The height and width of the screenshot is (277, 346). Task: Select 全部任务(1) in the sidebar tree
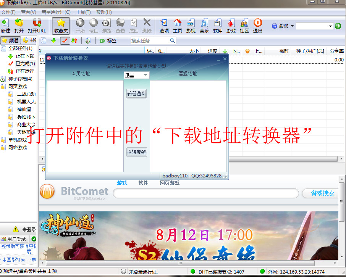pyautogui.click(x=20, y=48)
